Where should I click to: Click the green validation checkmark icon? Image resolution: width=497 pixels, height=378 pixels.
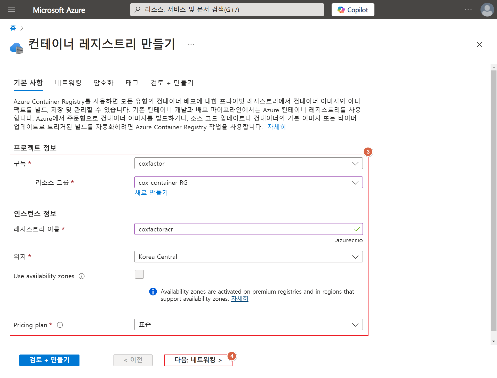357,229
